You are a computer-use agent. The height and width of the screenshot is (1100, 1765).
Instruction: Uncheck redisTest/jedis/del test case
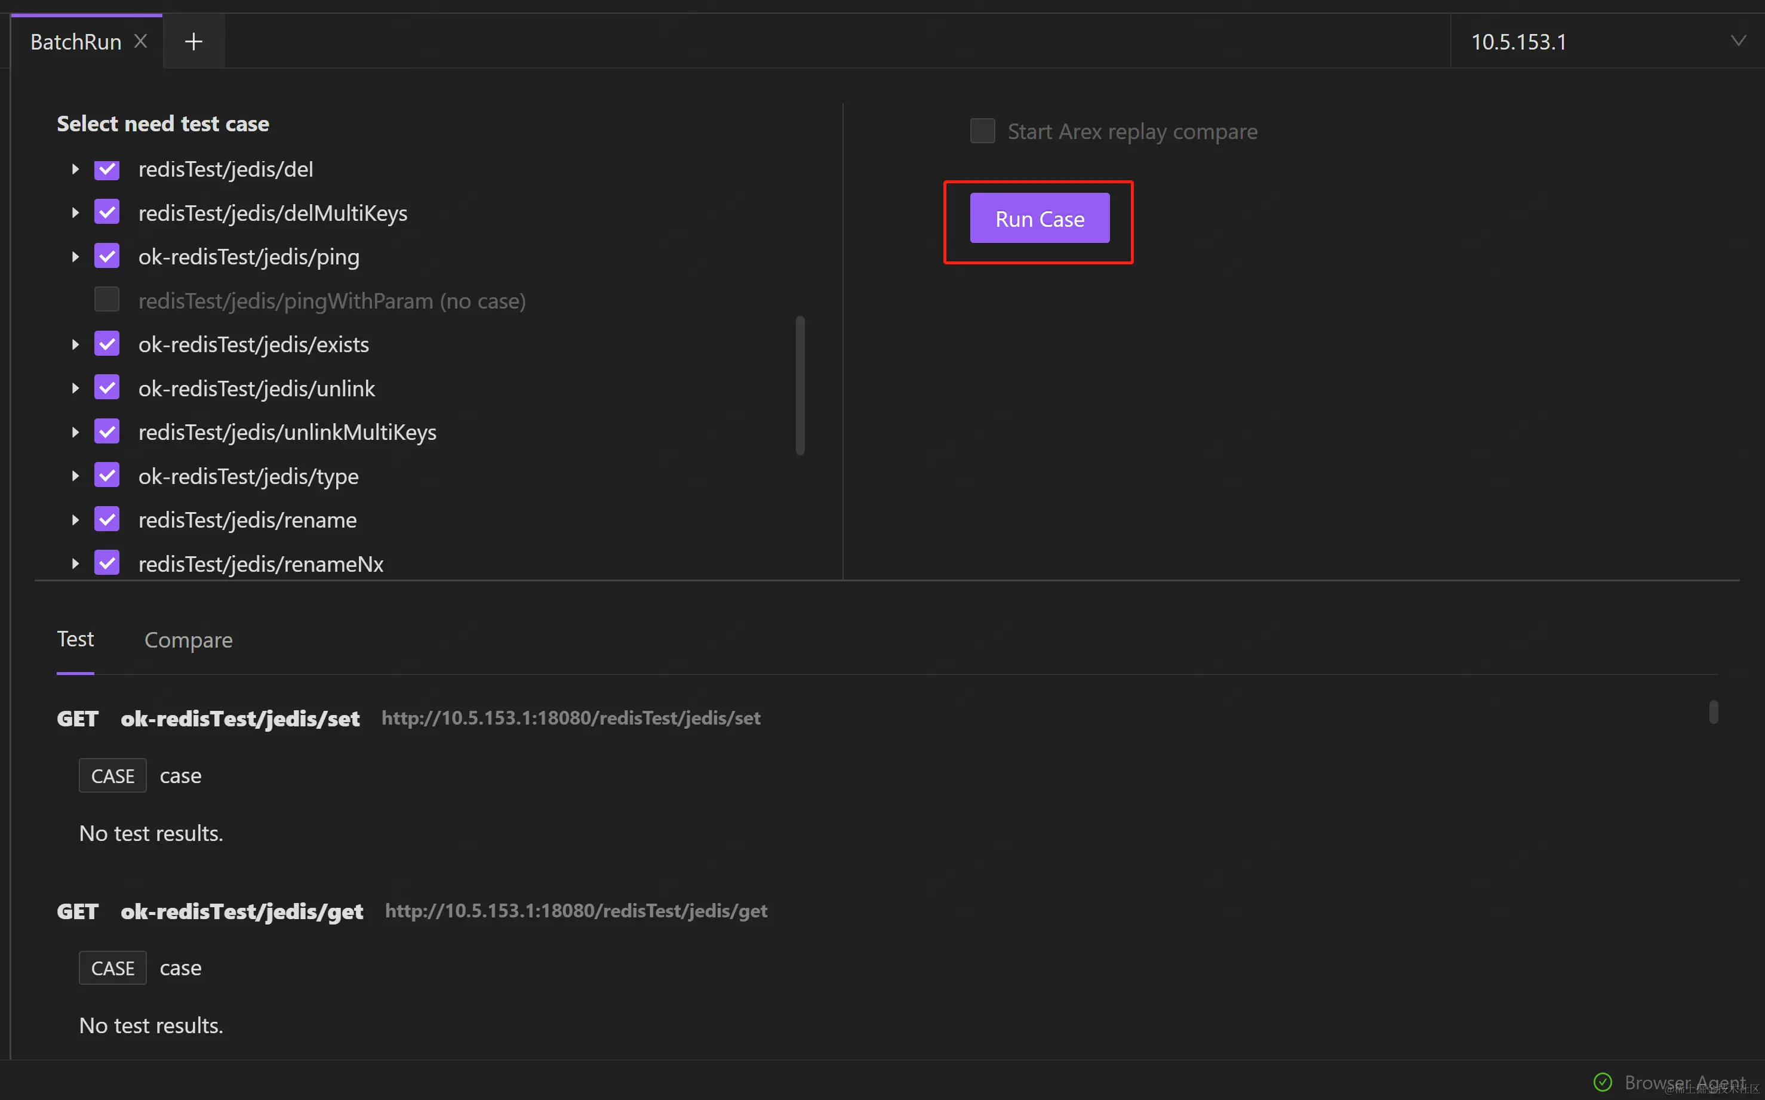coord(107,170)
